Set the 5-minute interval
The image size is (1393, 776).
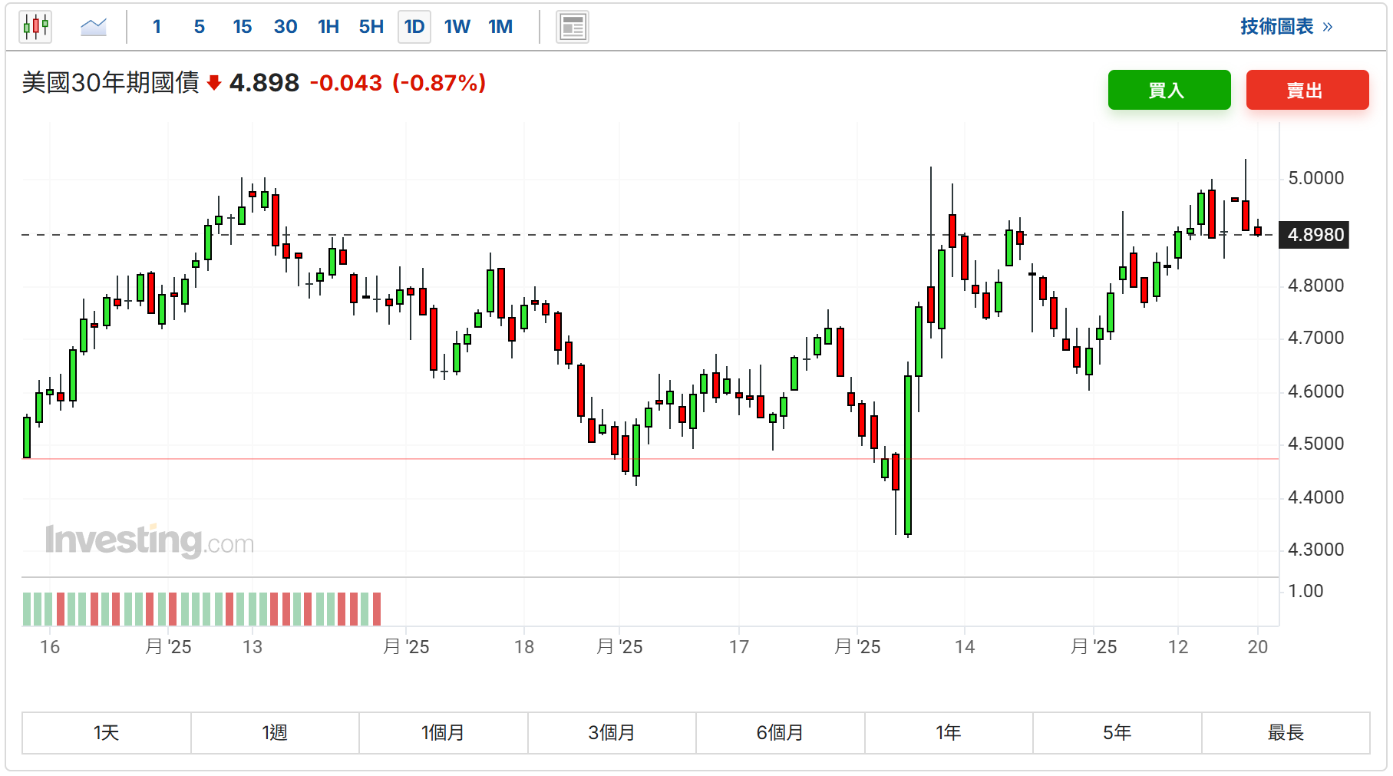click(x=200, y=27)
